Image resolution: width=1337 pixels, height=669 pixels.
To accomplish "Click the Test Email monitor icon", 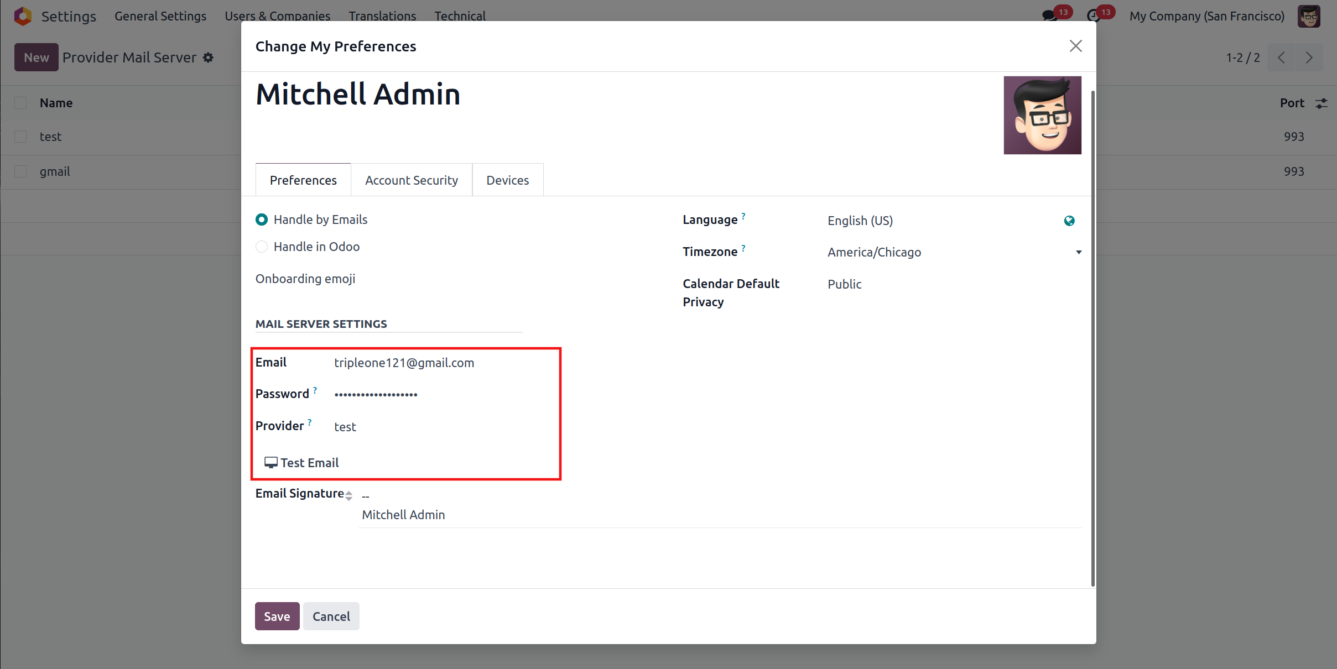I will 270,463.
